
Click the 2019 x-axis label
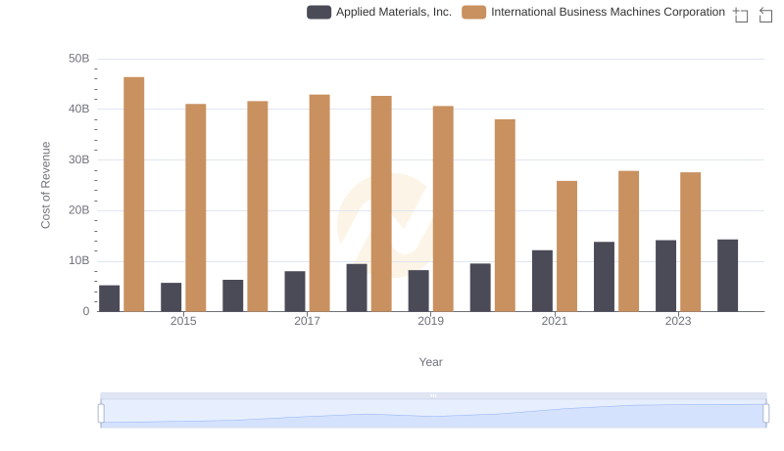tap(431, 321)
